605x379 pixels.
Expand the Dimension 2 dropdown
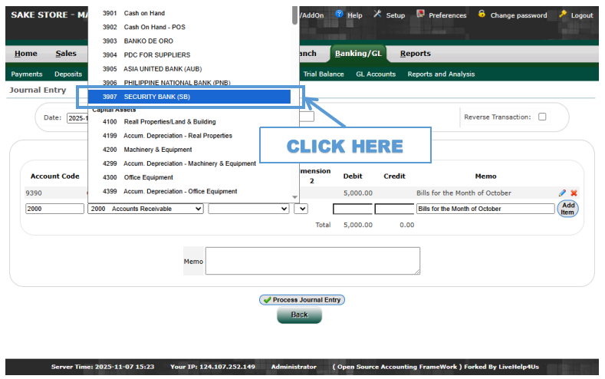click(x=301, y=209)
